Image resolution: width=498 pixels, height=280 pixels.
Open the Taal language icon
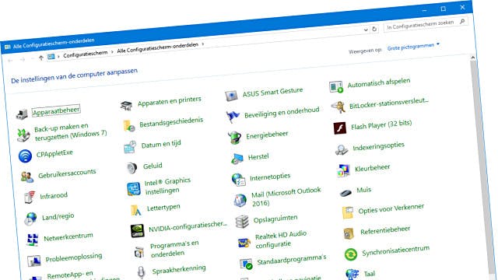click(x=352, y=275)
